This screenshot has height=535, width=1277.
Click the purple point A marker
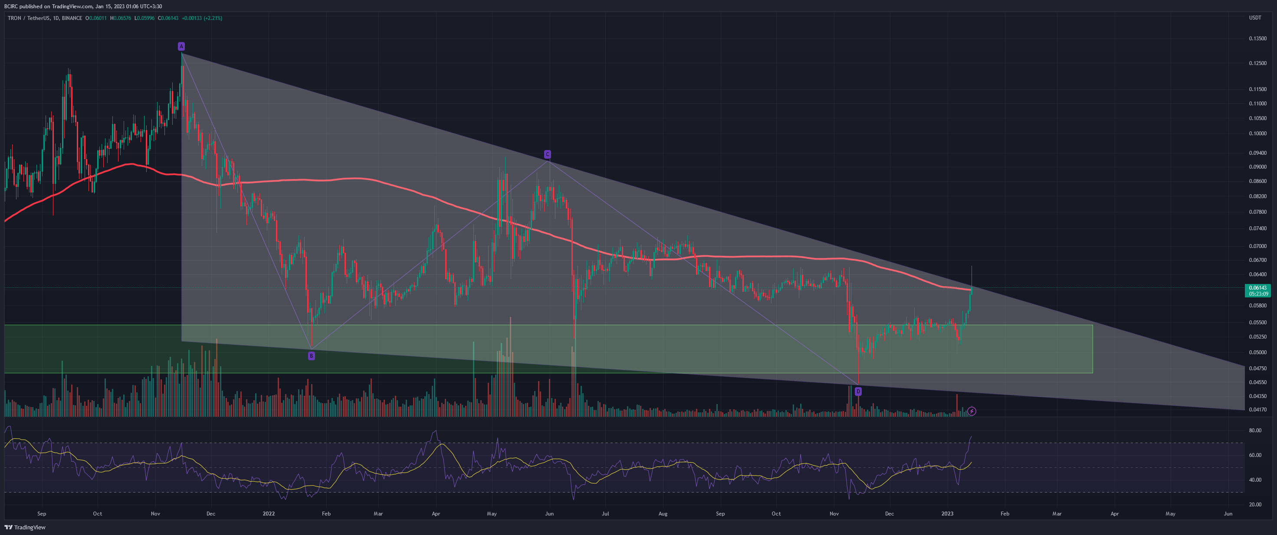point(181,46)
